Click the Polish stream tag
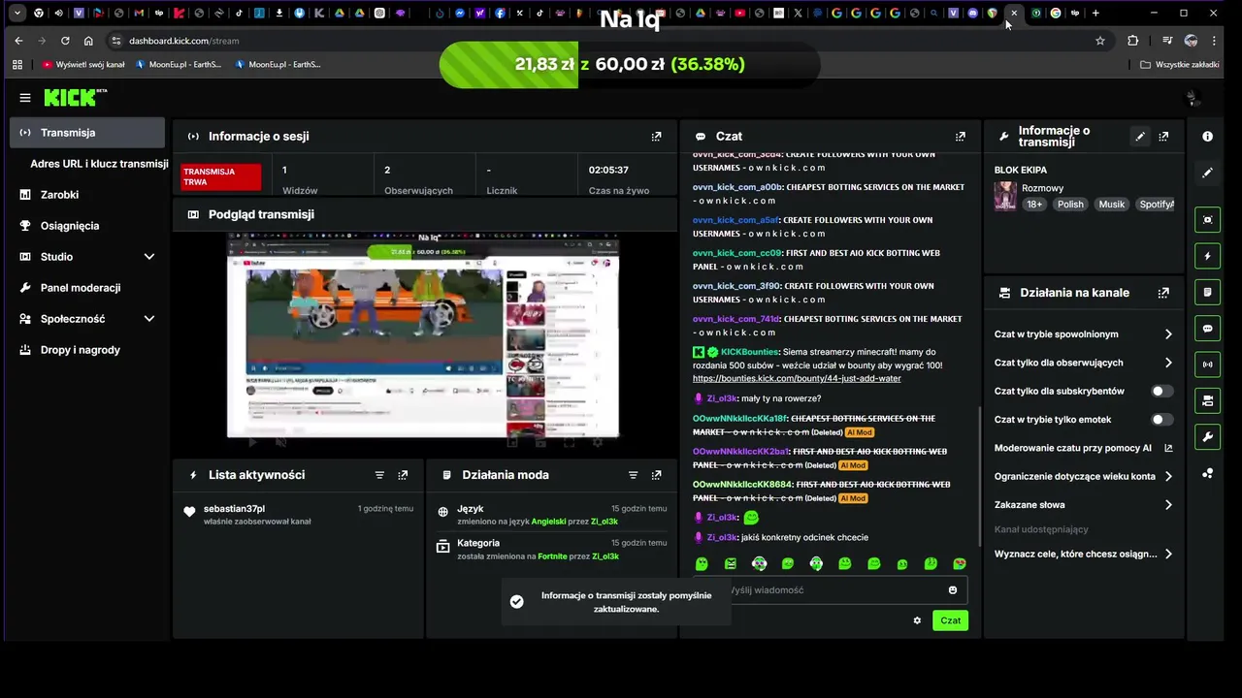Screen dimensions: 1242x698 coord(1070,205)
